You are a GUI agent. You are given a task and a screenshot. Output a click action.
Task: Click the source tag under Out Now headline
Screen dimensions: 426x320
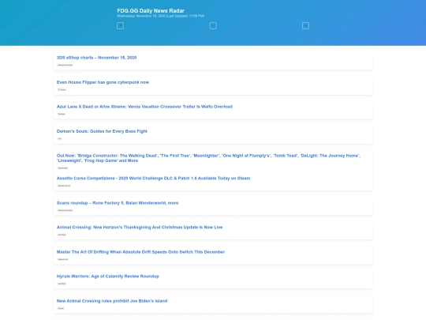coord(62,168)
